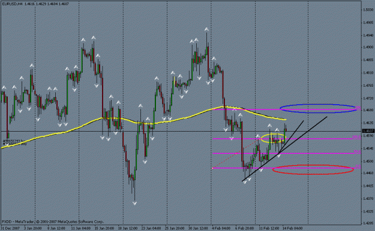Click the 1.4285 price axis label
This screenshot has width=375, height=231.
(x=368, y=223)
